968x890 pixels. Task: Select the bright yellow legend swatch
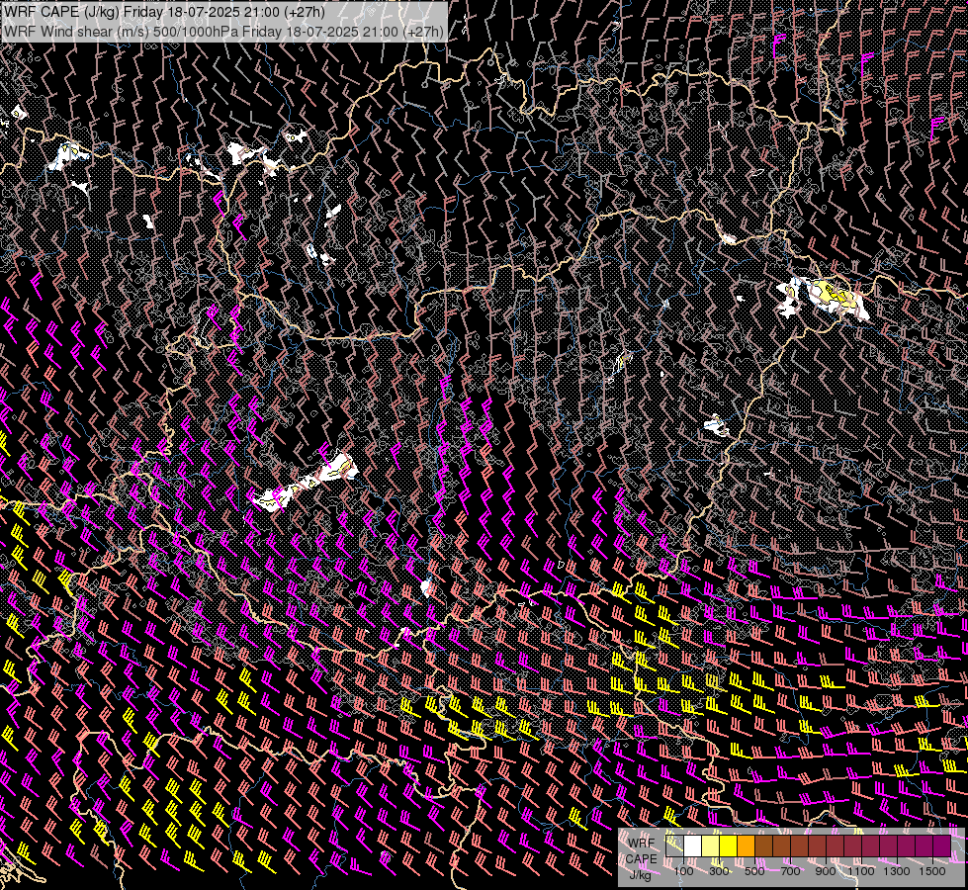[729, 845]
